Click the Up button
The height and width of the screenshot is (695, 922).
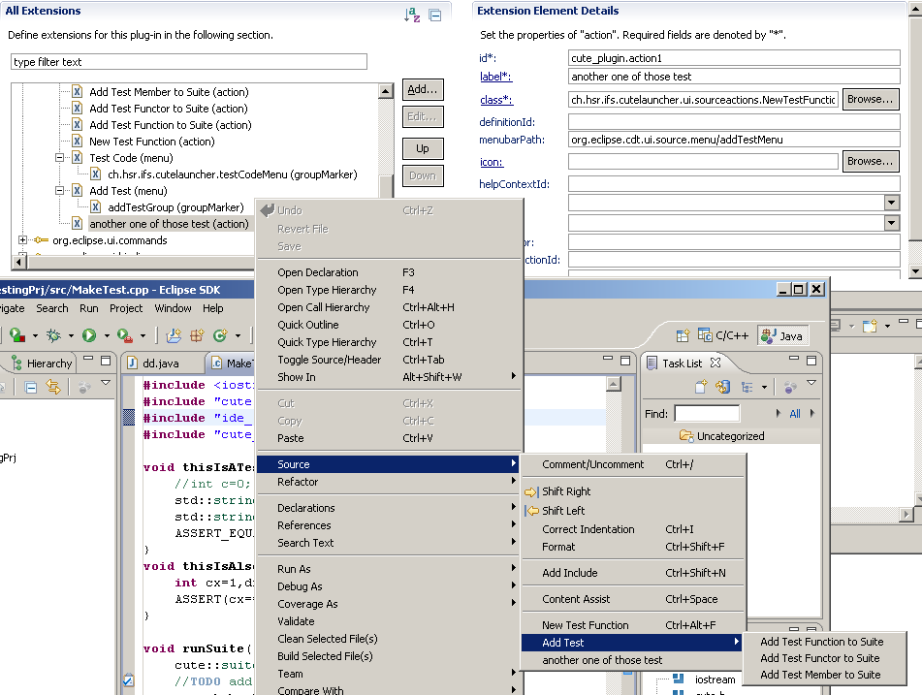[x=423, y=148]
